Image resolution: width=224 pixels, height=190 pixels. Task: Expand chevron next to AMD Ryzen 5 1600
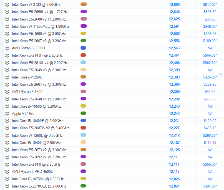(x=7, y=92)
